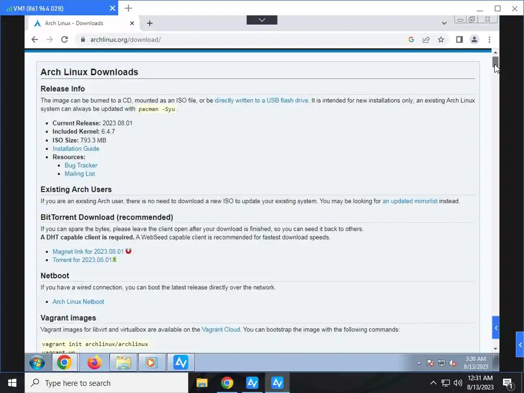This screenshot has height=393, width=524.
Task: Expand the blue side panel arrow inside the VM
Action: pyautogui.click(x=495, y=327)
